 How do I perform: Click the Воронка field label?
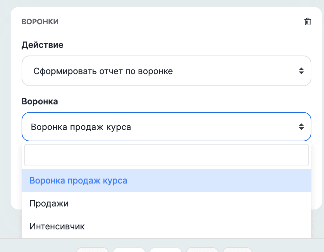(x=39, y=101)
